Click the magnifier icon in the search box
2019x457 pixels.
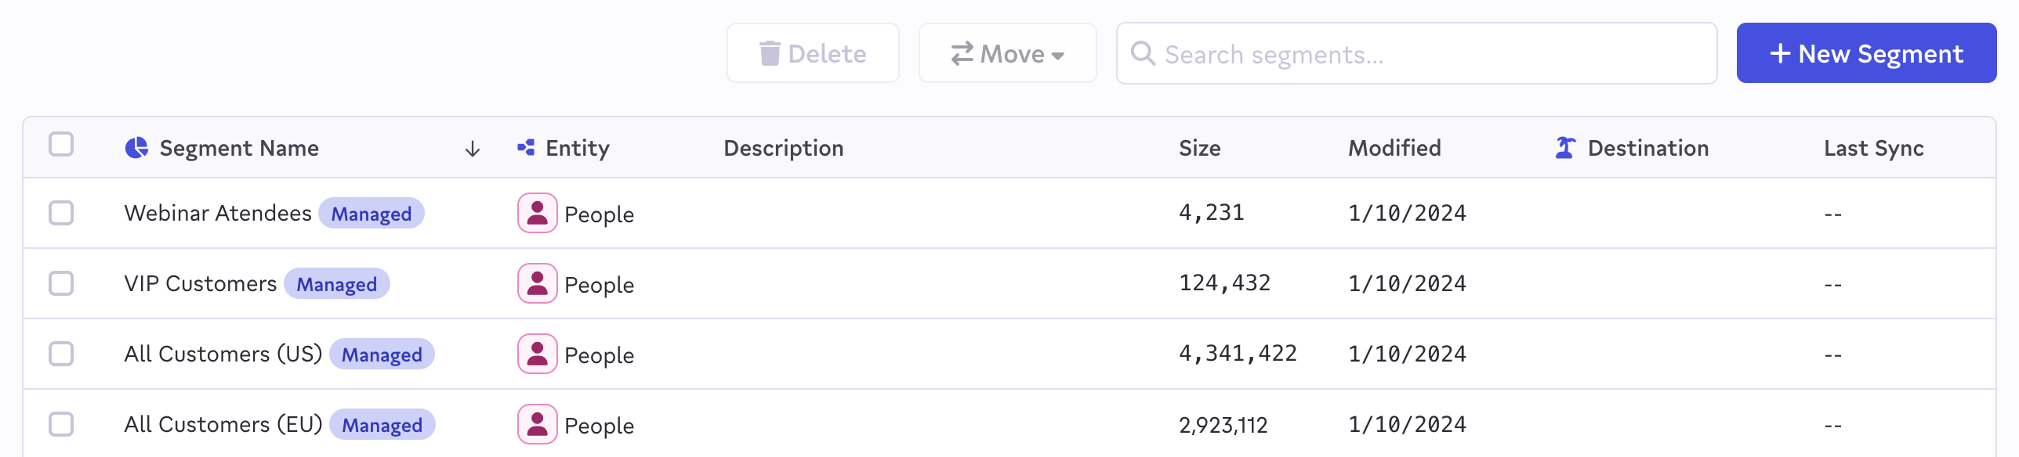point(1143,54)
